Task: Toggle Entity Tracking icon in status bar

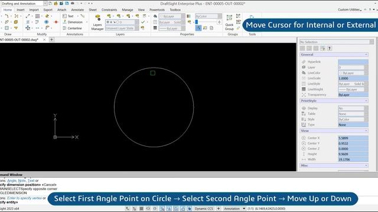Action: [169, 208]
